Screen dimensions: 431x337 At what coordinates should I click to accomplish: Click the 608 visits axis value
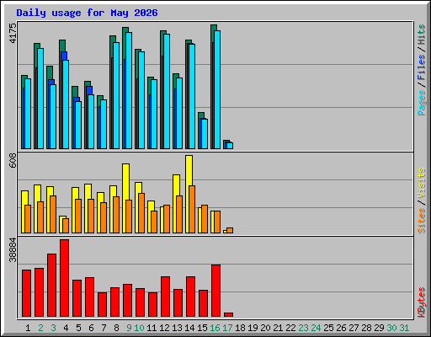(13, 161)
